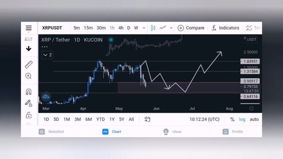Viewport: 283px width, 159px height.
Task: Set range to YTD
Action: click(100, 119)
